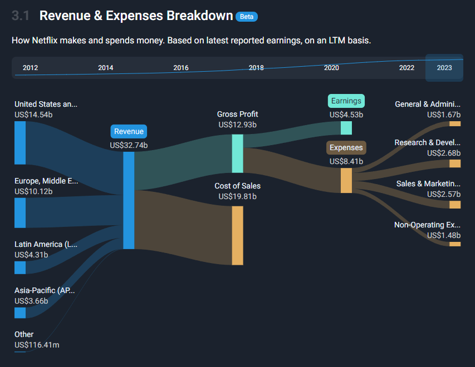Click the 'Revenue & Expenses Breakdown' heading
Viewport: 475px width, 367px height.
(136, 16)
